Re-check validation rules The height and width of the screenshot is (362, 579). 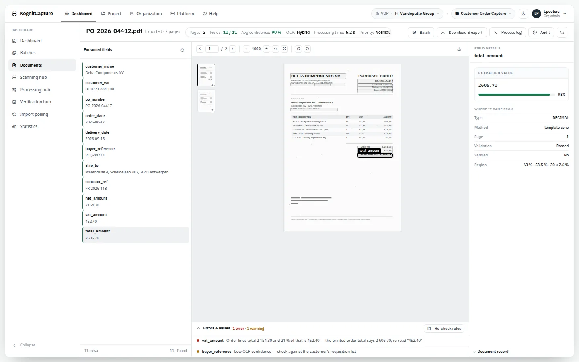[444, 329]
